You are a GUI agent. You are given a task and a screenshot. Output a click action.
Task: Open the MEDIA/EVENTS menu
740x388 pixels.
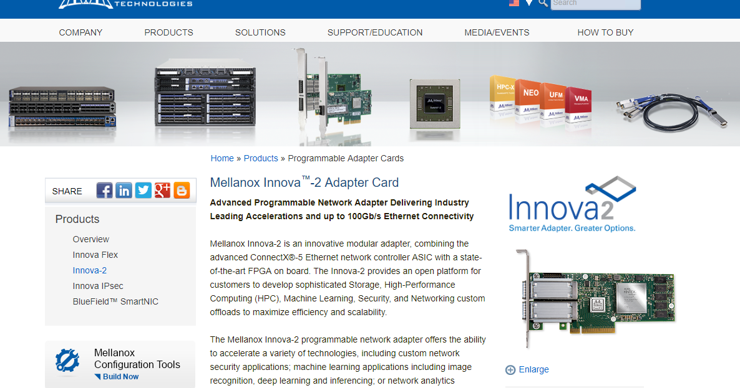[497, 32]
